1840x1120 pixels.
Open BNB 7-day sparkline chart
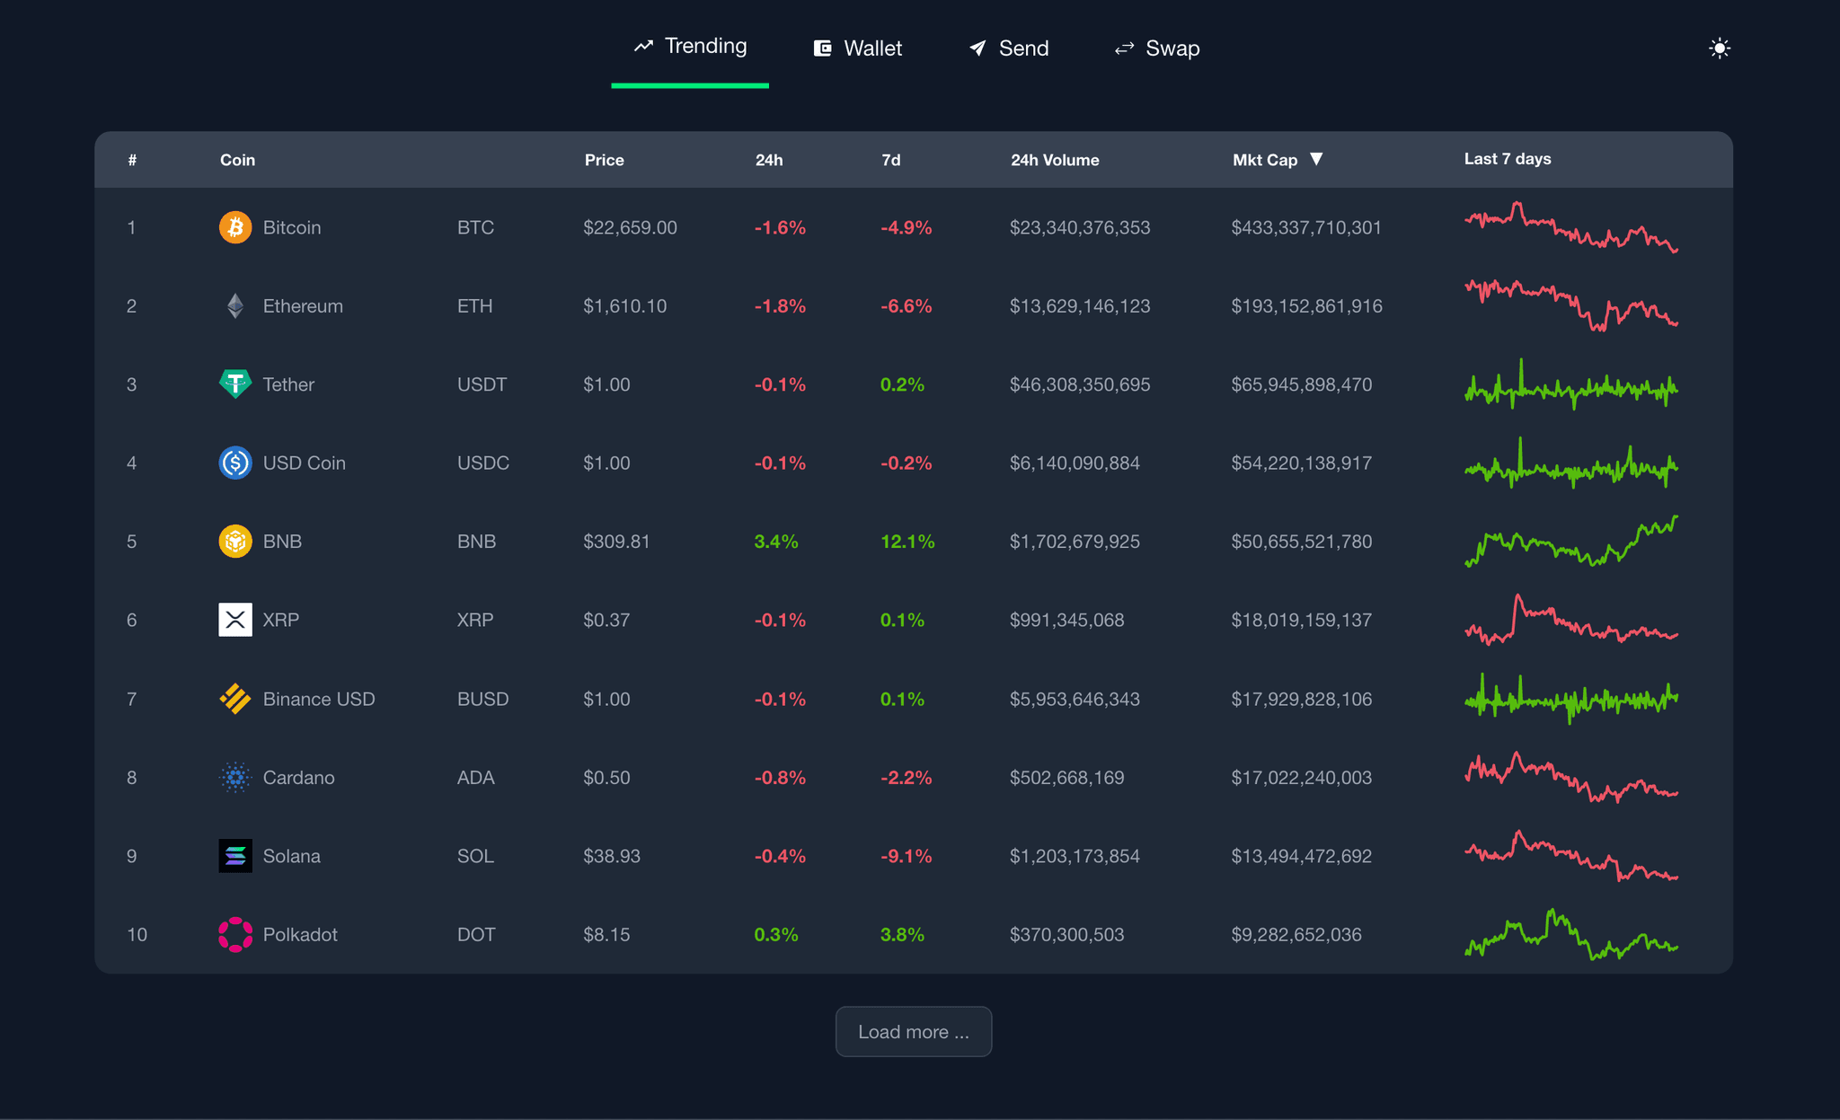click(x=1571, y=541)
